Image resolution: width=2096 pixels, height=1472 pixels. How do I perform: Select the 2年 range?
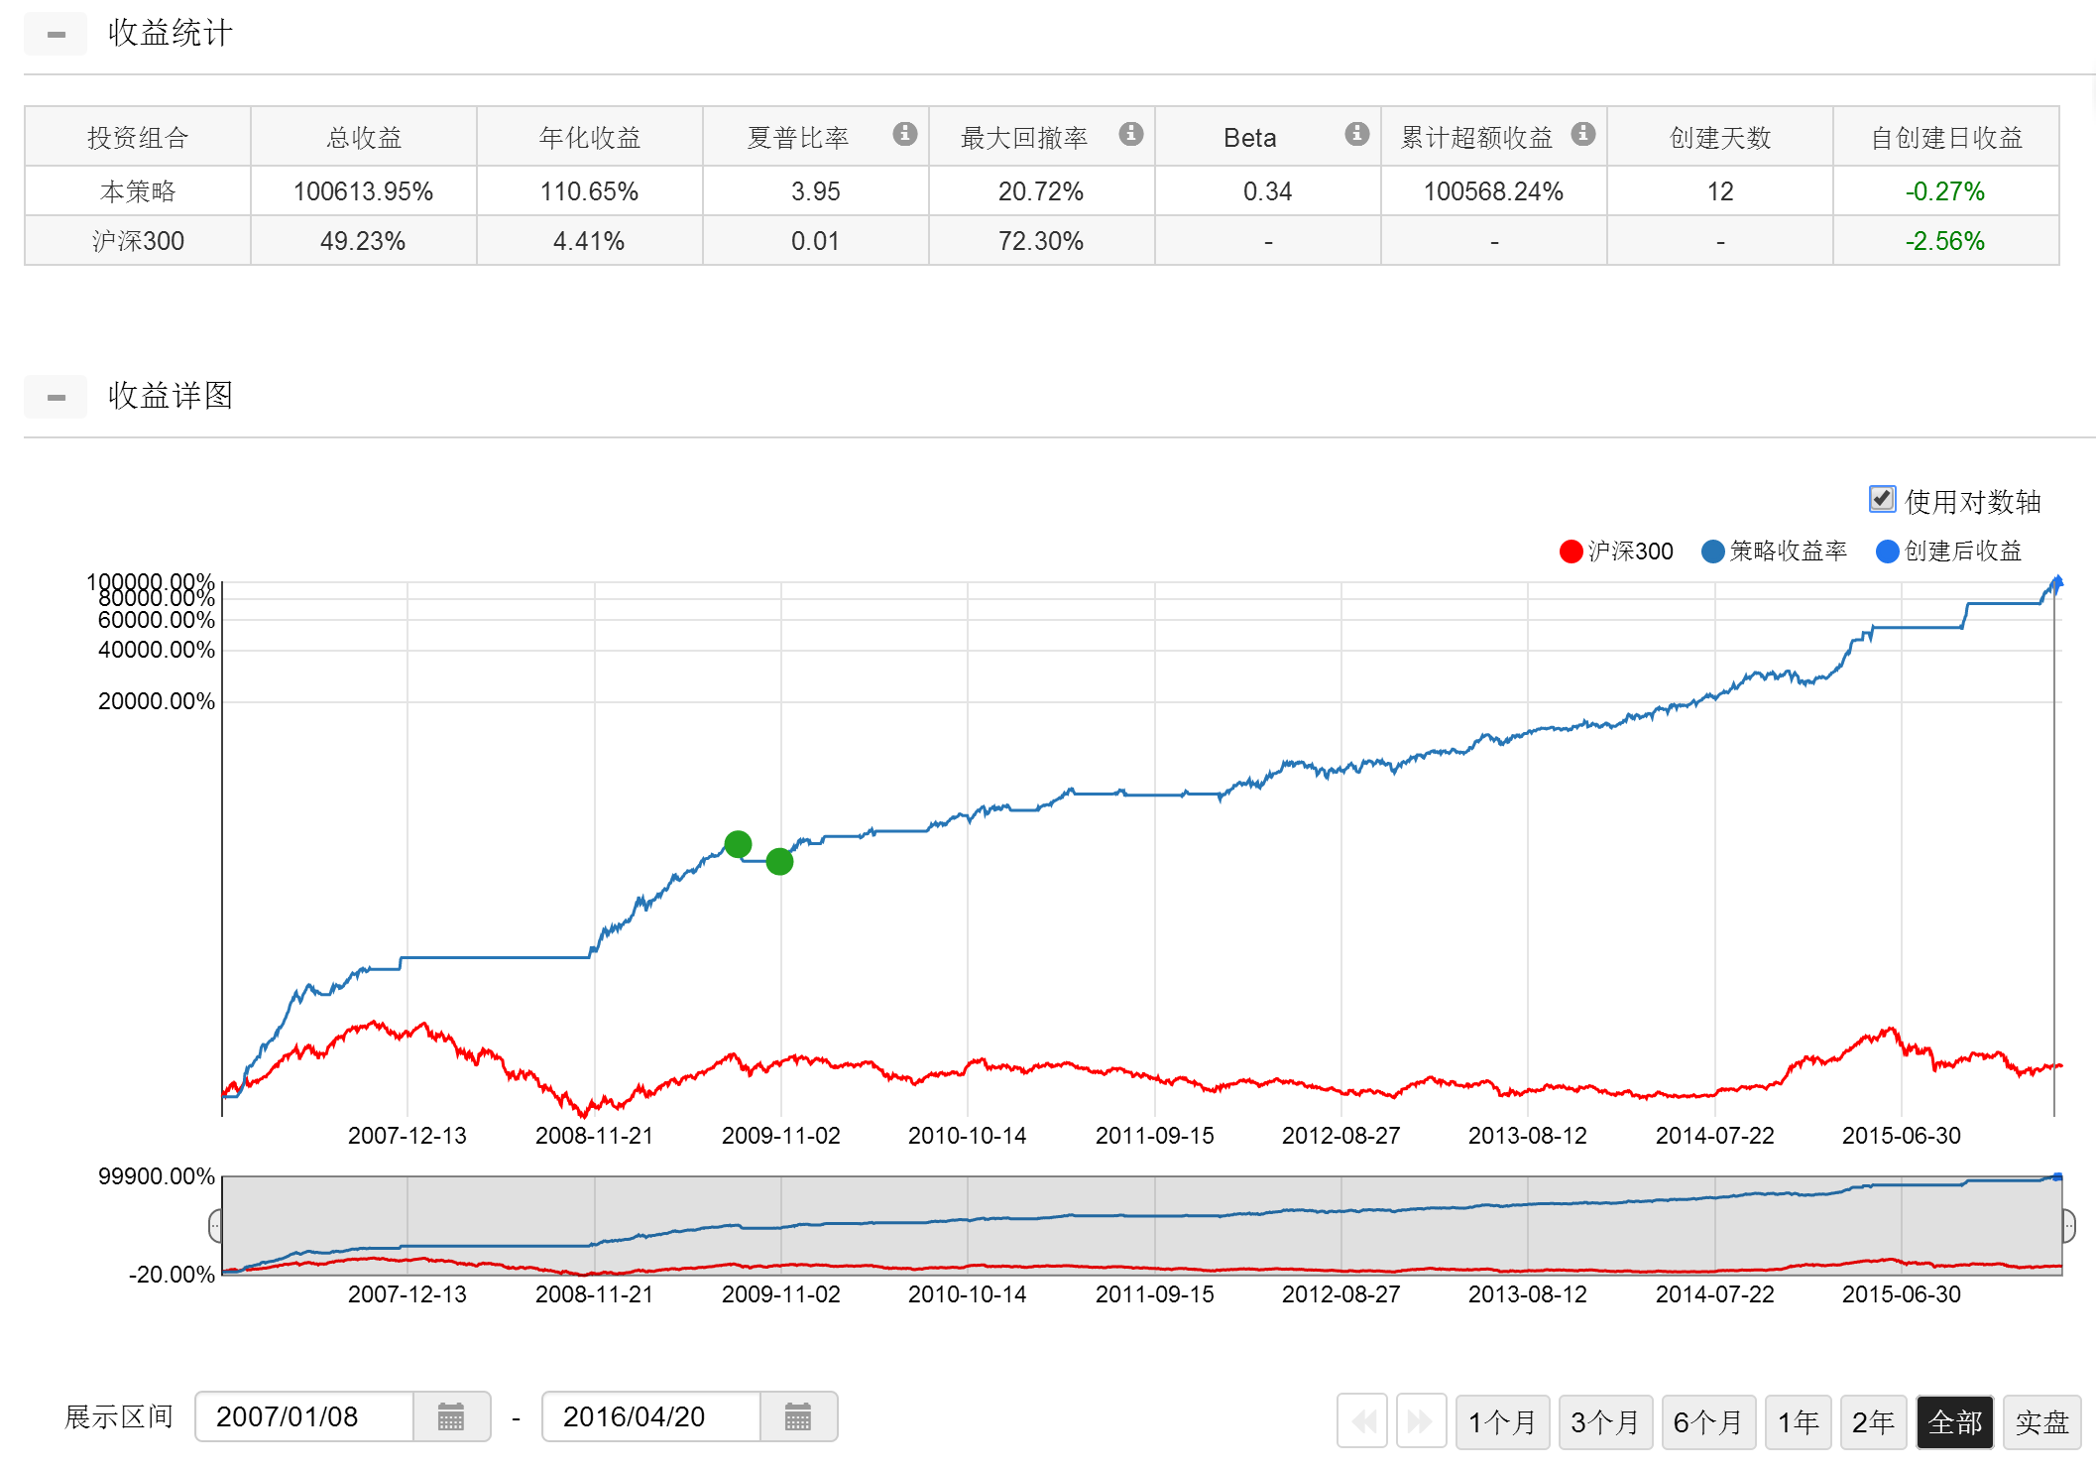(1873, 1422)
